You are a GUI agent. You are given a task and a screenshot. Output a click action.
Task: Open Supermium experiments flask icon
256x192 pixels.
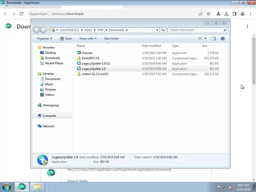(x=218, y=14)
